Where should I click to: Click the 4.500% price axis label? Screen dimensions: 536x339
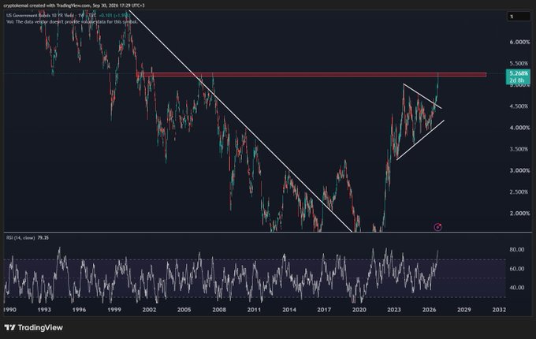(x=519, y=106)
